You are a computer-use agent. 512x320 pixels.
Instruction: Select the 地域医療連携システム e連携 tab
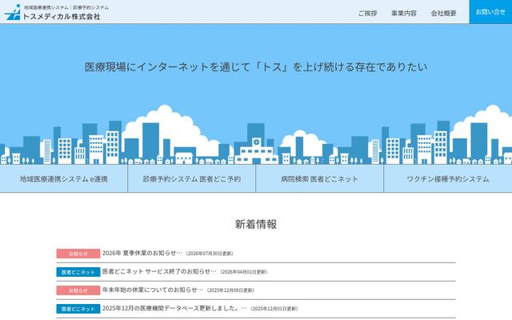[x=64, y=178]
